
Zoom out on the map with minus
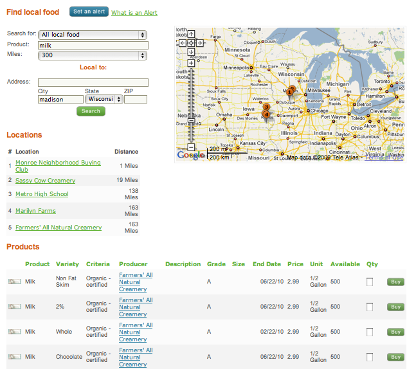pyautogui.click(x=191, y=147)
